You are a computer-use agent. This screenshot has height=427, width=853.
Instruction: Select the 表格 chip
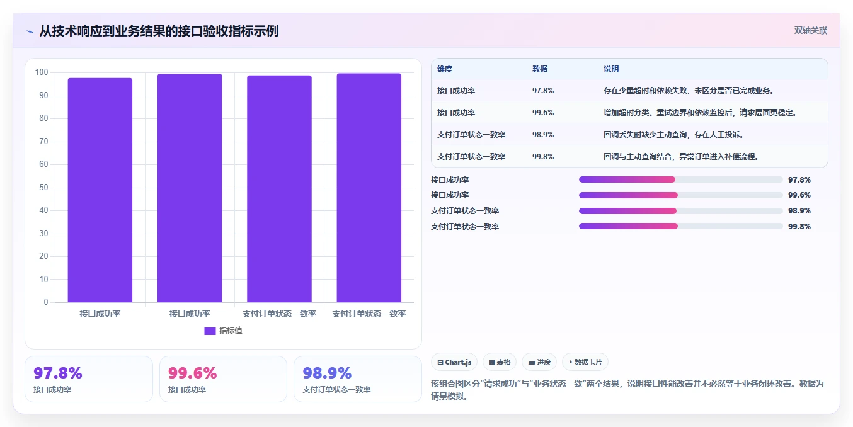pyautogui.click(x=500, y=362)
